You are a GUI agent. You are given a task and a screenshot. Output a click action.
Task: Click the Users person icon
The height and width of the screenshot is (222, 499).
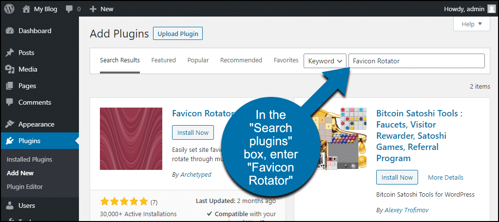(x=10, y=206)
